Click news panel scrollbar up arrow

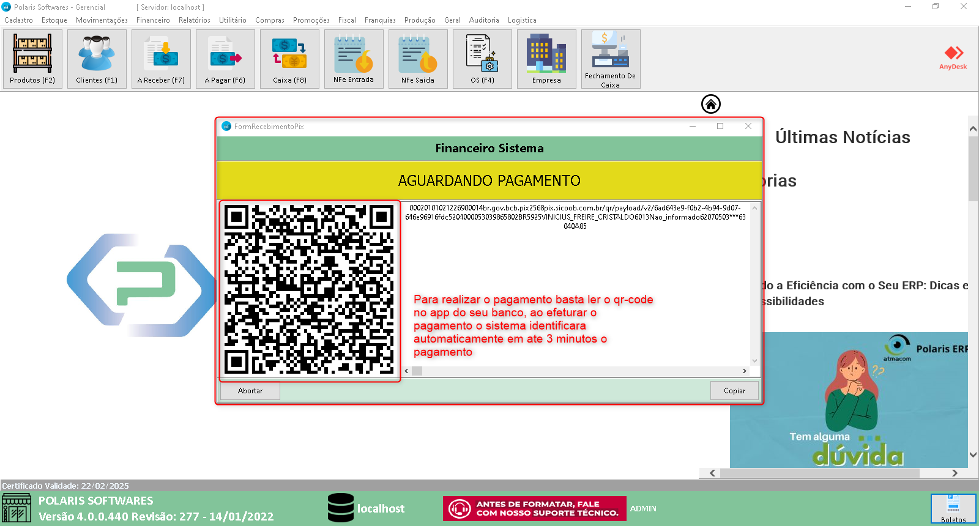973,128
